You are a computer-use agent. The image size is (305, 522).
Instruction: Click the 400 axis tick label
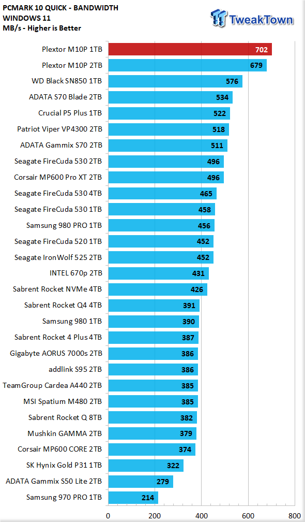(x=201, y=516)
